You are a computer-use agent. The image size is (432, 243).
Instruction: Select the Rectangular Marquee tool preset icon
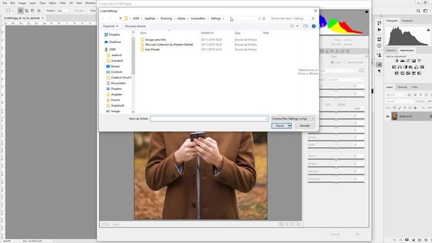point(8,11)
